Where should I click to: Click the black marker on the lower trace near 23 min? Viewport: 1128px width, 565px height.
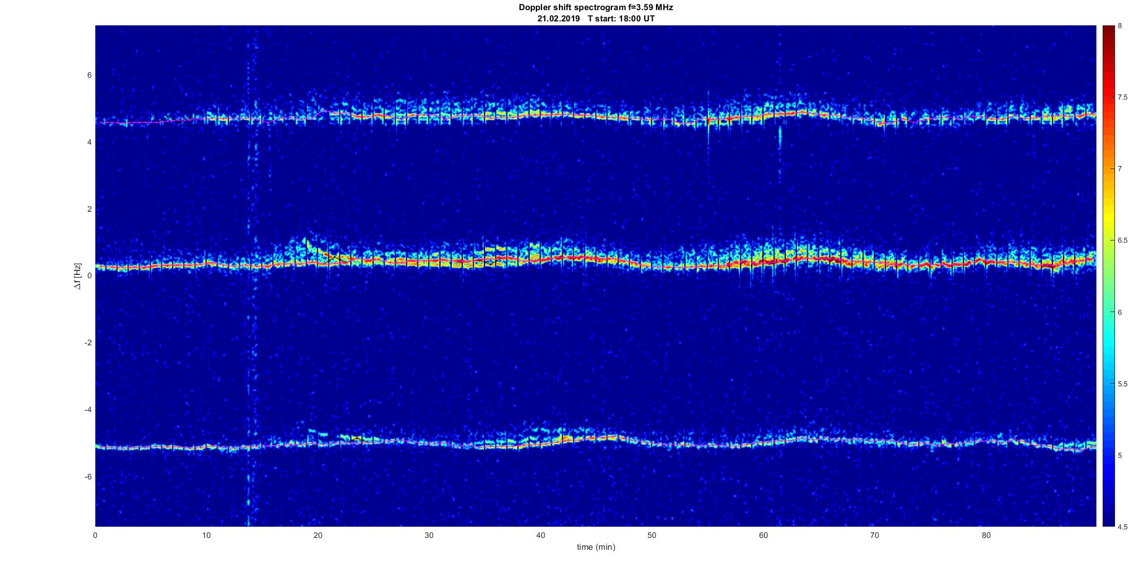click(x=356, y=438)
